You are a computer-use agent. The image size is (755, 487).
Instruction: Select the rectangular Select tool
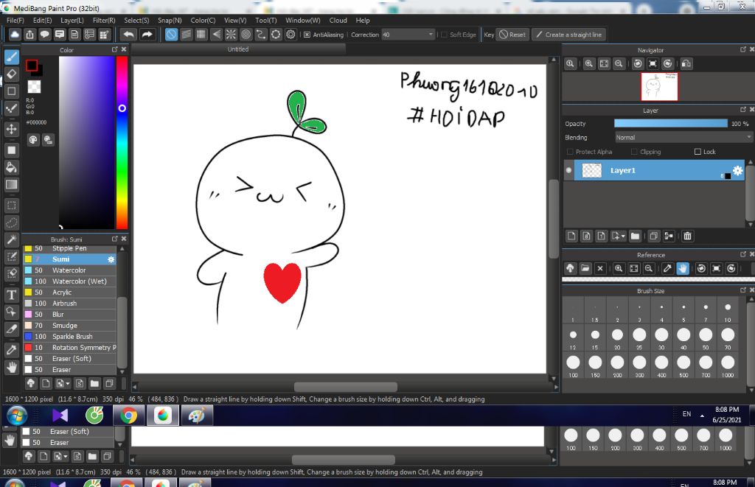tap(12, 206)
